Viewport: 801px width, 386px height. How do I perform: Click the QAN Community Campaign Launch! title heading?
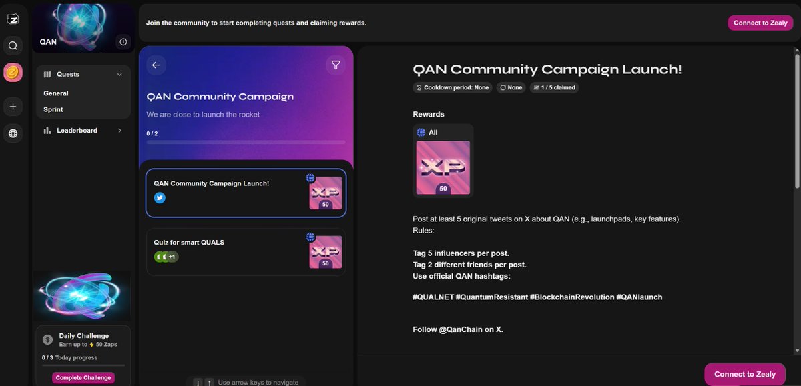(547, 69)
